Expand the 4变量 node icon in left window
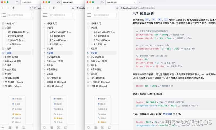The image size is (216, 130). pyautogui.click(x=3, y=53)
